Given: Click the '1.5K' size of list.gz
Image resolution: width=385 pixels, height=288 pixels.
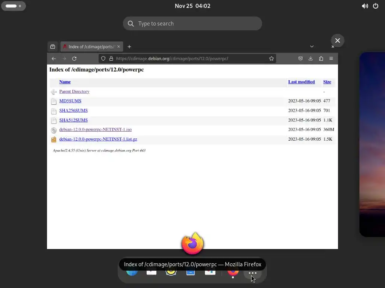Looking at the screenshot, I should [x=327, y=139].
